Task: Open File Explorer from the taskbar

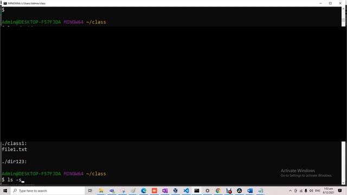Action: 101,191
